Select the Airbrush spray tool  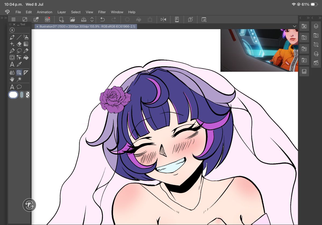pos(26,37)
